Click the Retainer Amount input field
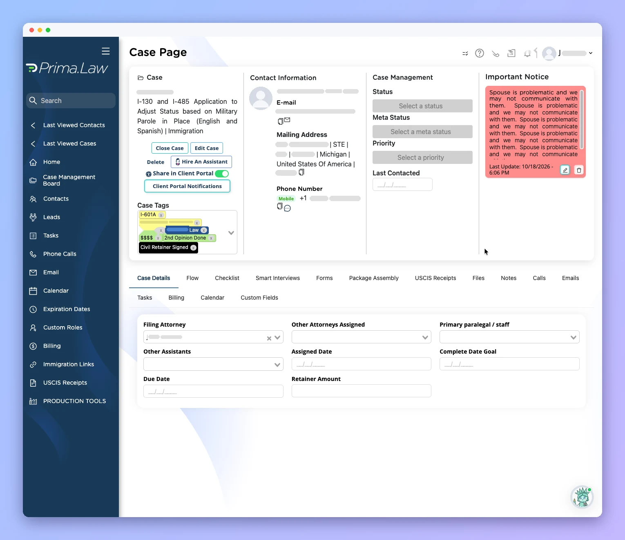The width and height of the screenshot is (625, 540). 361,391
